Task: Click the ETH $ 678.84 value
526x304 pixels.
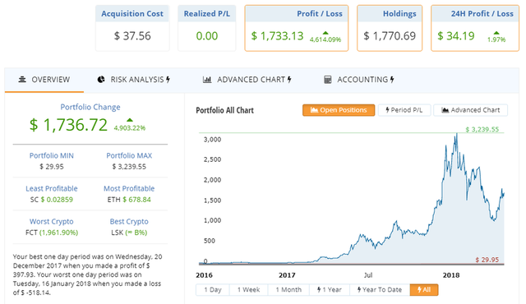Action: tap(129, 200)
